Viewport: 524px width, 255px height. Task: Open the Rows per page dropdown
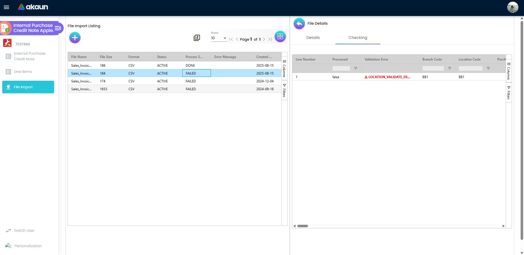pyautogui.click(x=219, y=38)
